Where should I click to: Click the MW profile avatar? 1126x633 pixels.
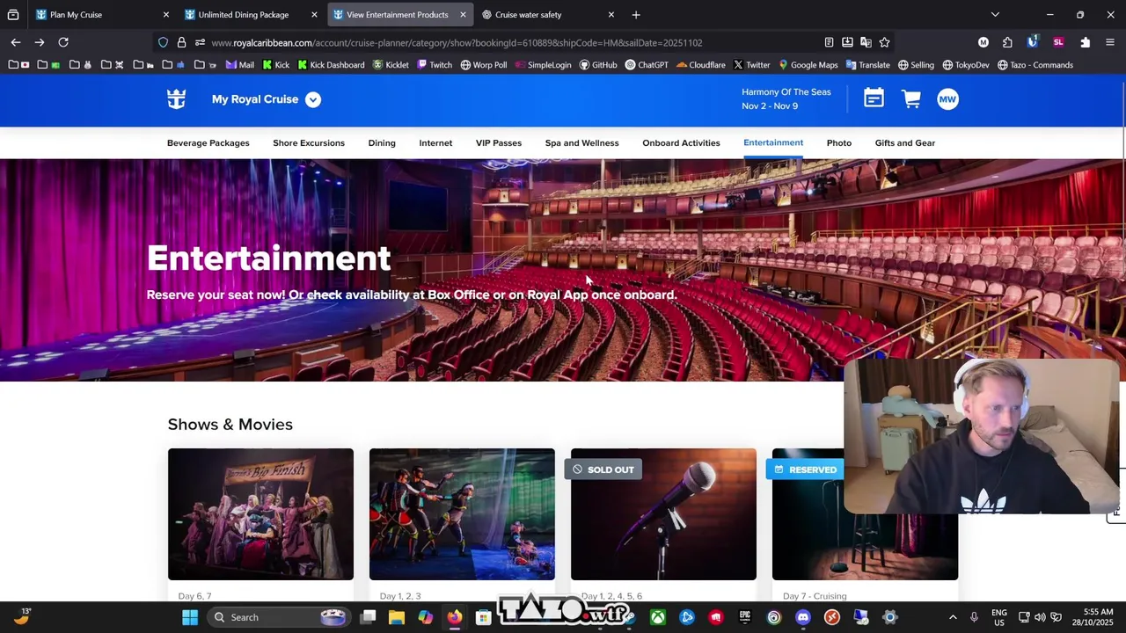pyautogui.click(x=947, y=99)
